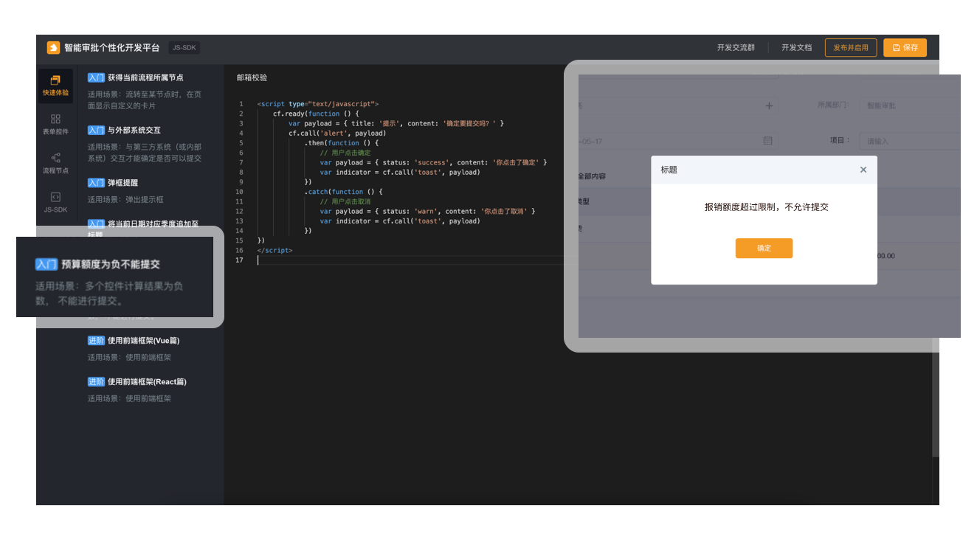Click the 全部内容 label in the preview
The width and height of the screenshot is (977, 534).
tap(590, 177)
